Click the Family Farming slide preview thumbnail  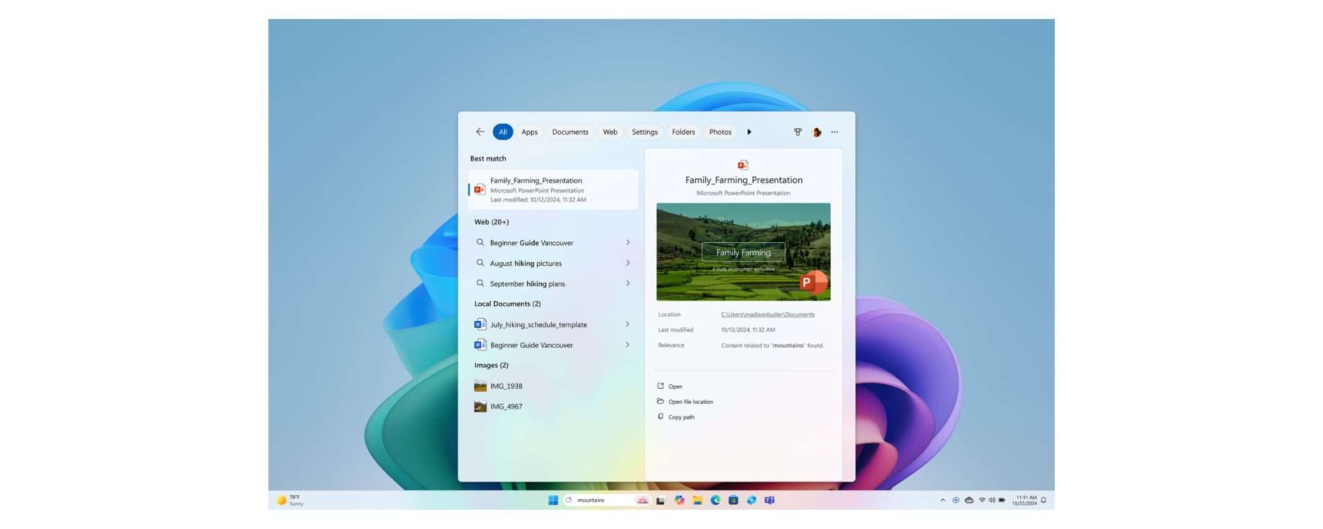[743, 251]
